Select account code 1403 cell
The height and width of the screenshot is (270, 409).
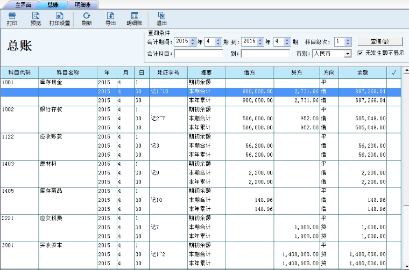19,164
